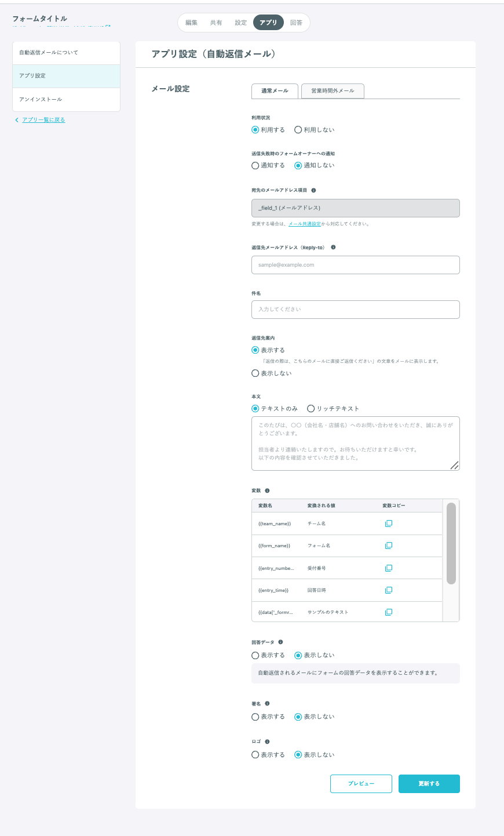Click the 更新する button
The width and height of the screenshot is (504, 836).
point(429,784)
